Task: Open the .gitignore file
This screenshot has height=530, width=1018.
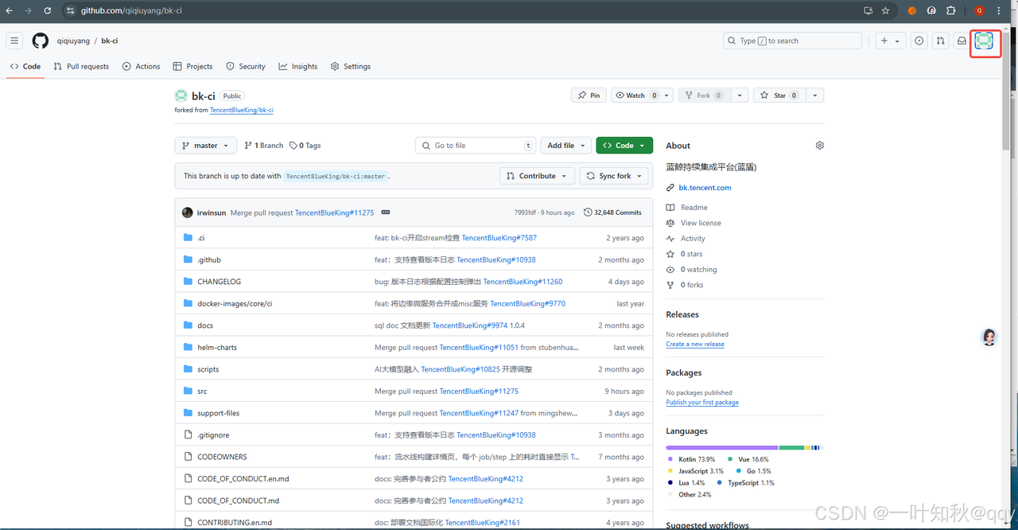Action: tap(214, 435)
